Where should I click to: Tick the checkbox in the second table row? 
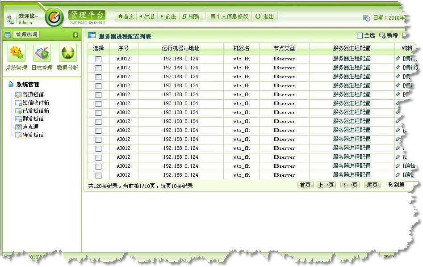[98, 68]
